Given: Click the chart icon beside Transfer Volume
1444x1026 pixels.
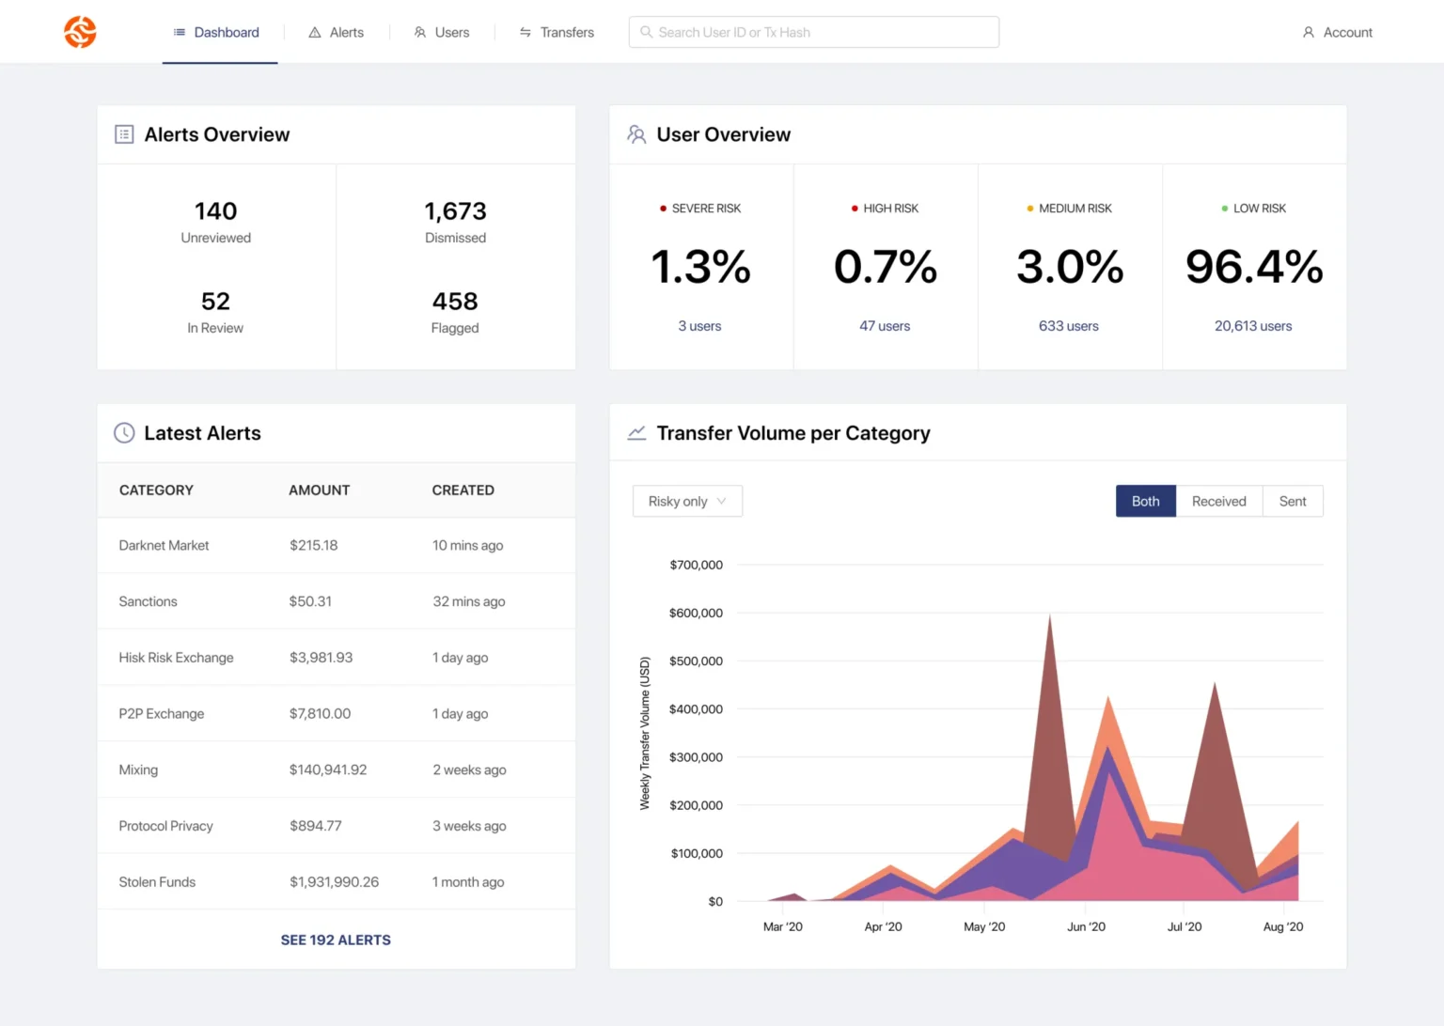Looking at the screenshot, I should click(636, 432).
